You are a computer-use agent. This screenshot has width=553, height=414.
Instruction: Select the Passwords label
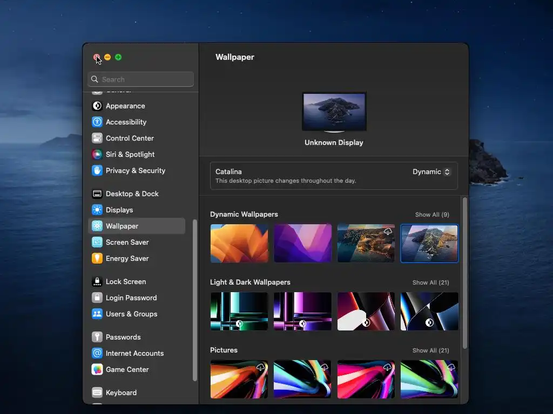click(123, 337)
